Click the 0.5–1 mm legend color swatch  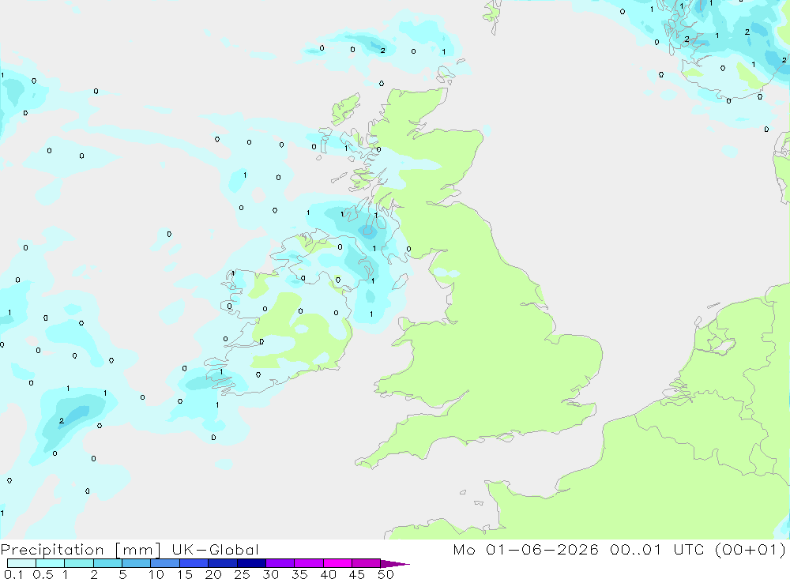click(50, 563)
